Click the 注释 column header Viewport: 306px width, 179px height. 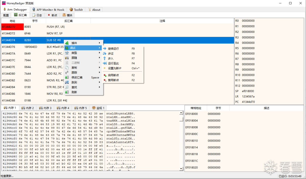pyautogui.click(x=162, y=21)
